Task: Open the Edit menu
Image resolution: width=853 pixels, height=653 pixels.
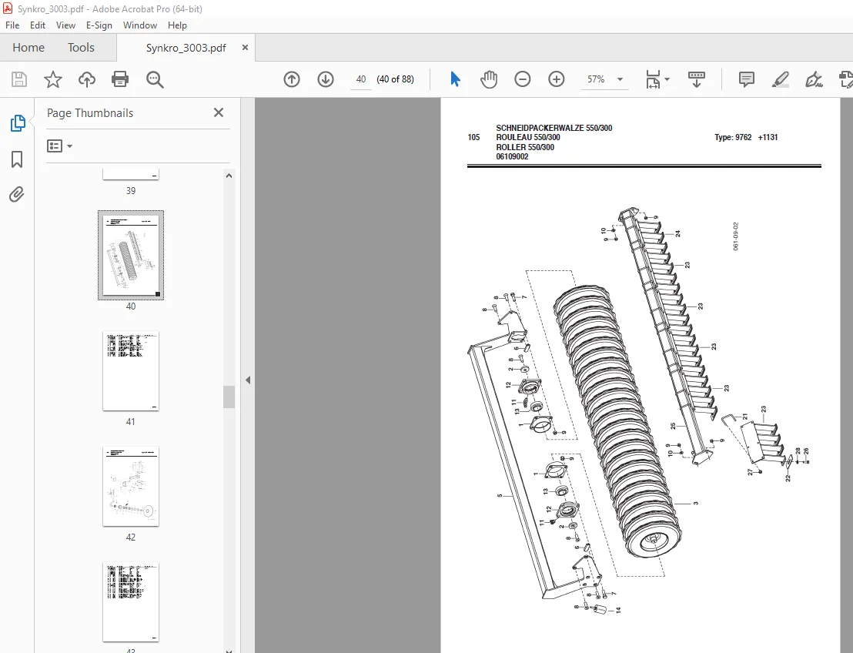Action: [x=38, y=25]
